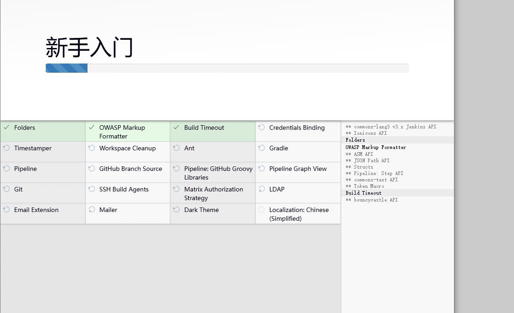
Task: Select the SSH Build Agents plugin name
Action: [124, 189]
